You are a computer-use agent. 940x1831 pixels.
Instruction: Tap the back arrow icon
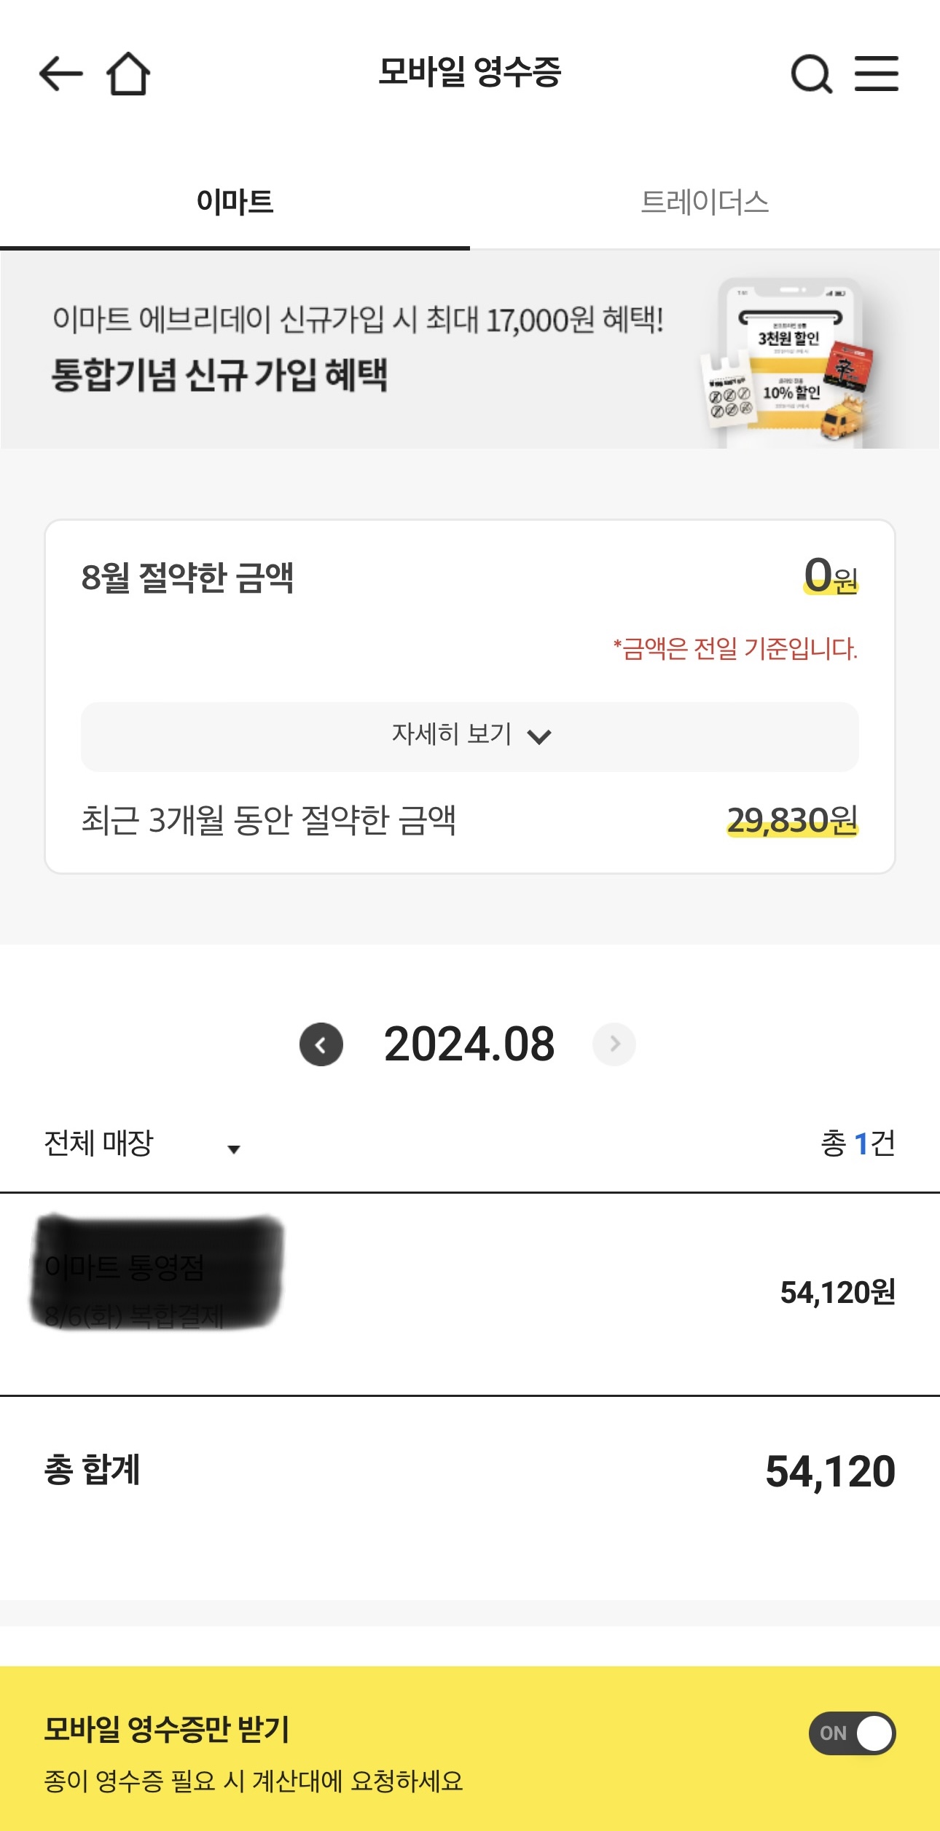(x=60, y=74)
